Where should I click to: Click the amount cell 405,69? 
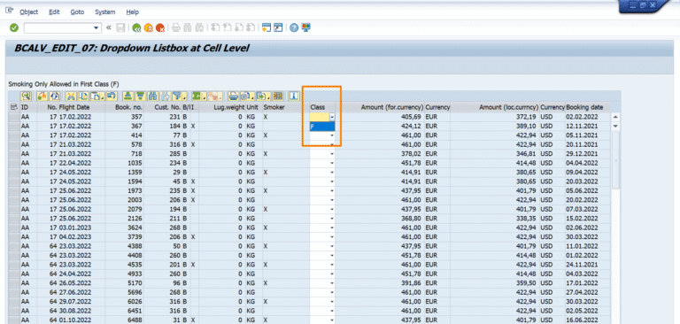[x=380, y=117]
